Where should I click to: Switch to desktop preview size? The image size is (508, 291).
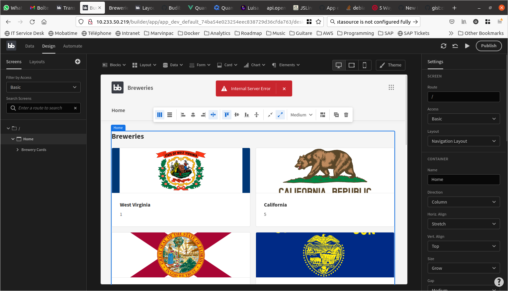pyautogui.click(x=339, y=65)
